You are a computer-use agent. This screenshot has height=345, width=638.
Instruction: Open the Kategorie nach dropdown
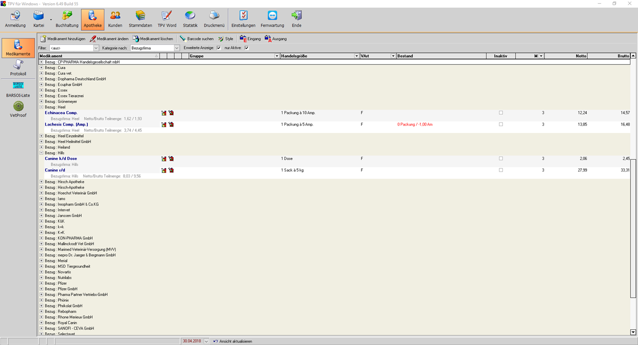coord(177,48)
